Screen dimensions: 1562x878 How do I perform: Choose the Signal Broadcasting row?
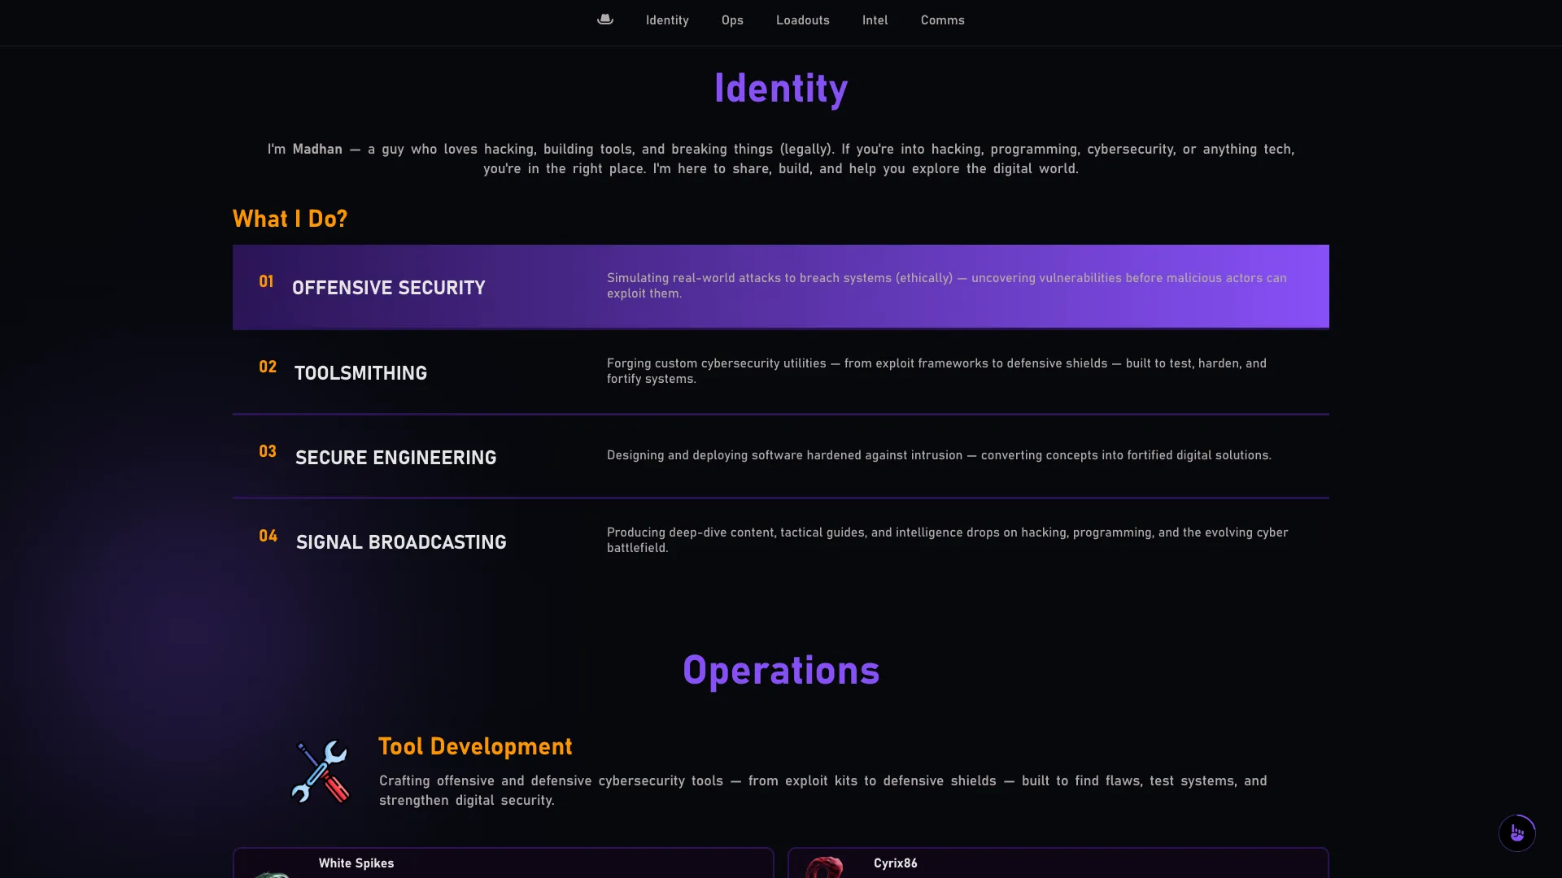coord(781,541)
